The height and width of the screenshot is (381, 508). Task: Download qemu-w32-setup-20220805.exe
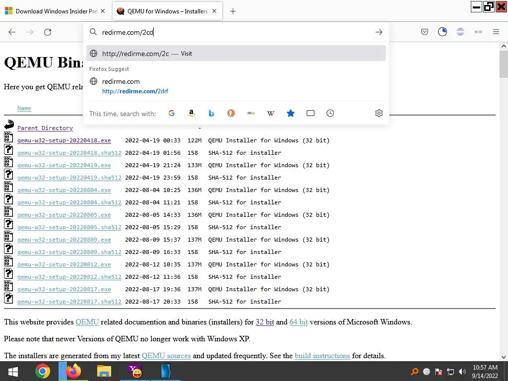coord(64,215)
